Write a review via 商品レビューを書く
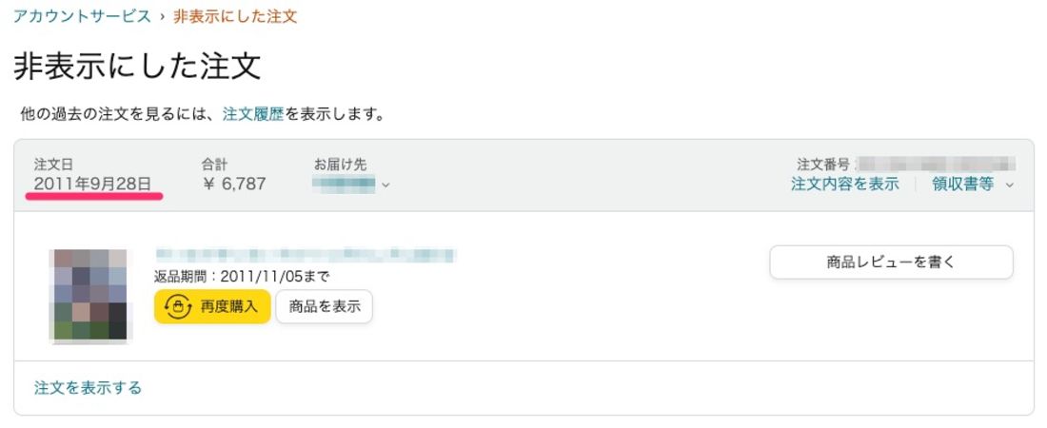 [x=892, y=263]
